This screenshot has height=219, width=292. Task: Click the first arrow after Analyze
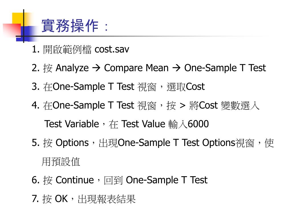96,68
